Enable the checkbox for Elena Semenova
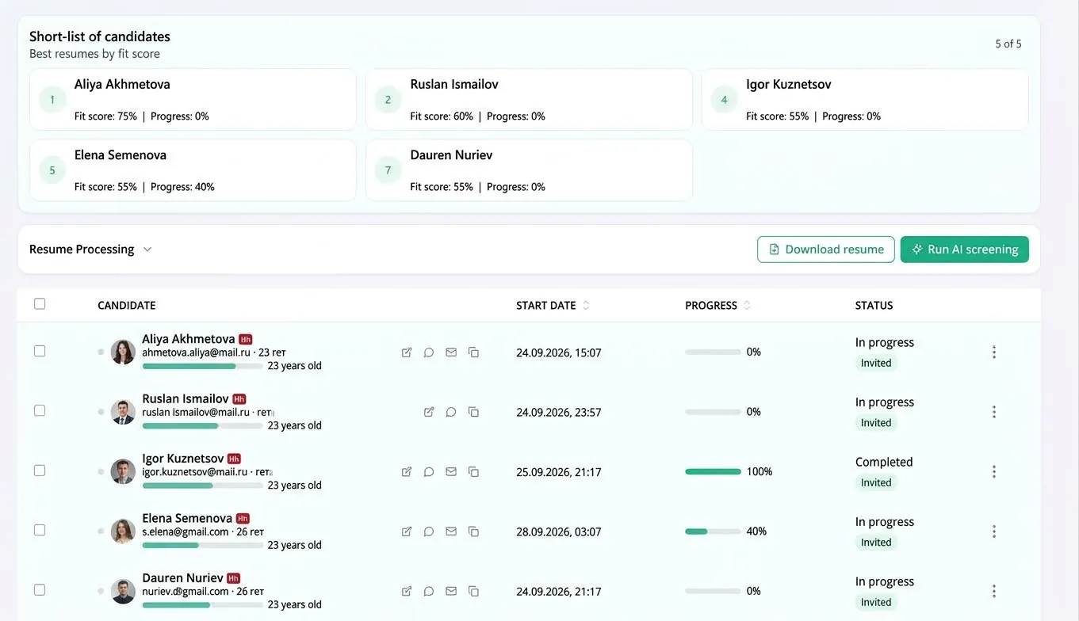 40,530
